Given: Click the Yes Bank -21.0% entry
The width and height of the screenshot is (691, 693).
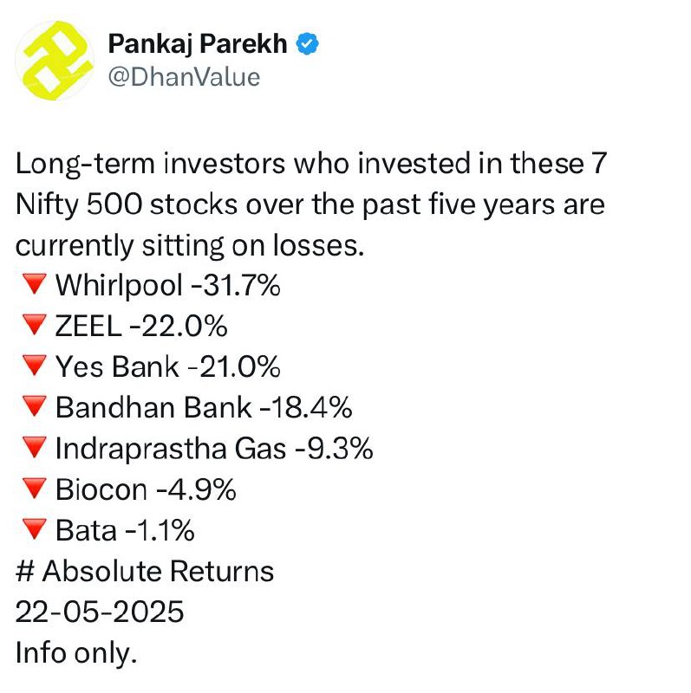Looking at the screenshot, I should tap(168, 366).
